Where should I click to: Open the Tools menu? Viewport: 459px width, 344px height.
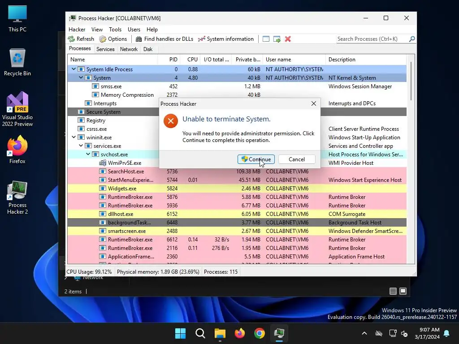[x=115, y=30]
